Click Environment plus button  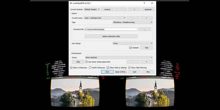pyautogui.click(x=146, y=62)
